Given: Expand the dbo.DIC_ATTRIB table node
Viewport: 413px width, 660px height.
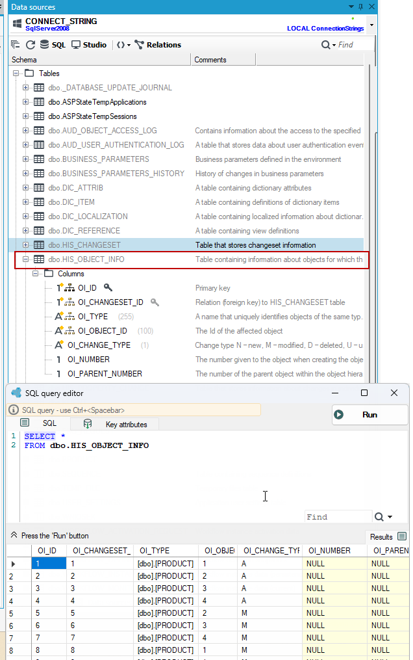Looking at the screenshot, I should (x=25, y=188).
